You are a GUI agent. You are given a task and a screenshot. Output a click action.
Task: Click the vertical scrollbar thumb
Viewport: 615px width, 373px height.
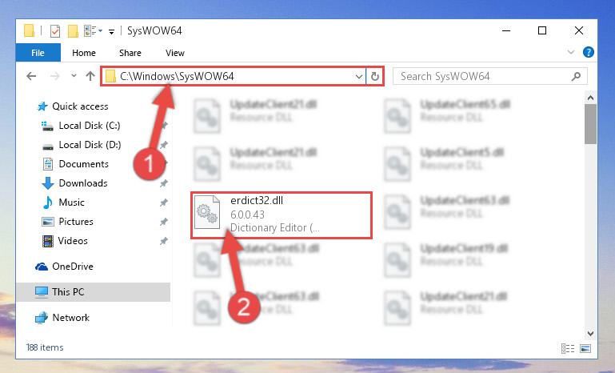pyautogui.click(x=590, y=124)
